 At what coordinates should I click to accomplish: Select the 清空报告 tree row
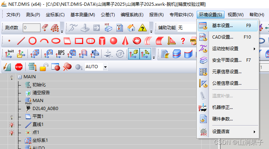41,93
